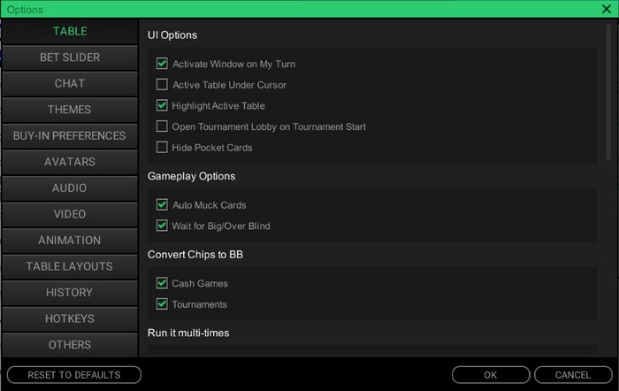The width and height of the screenshot is (619, 391).
Task: Switch to the CHAT tab
Action: click(70, 84)
